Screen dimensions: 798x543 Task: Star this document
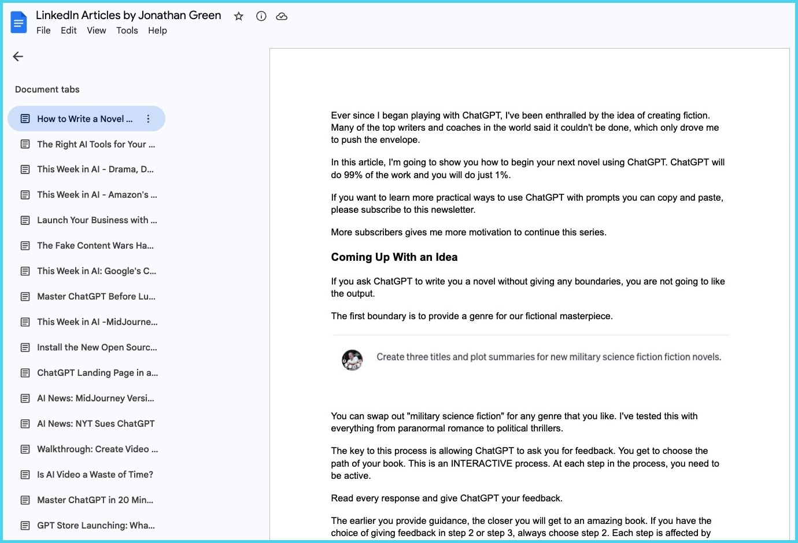[x=238, y=16]
